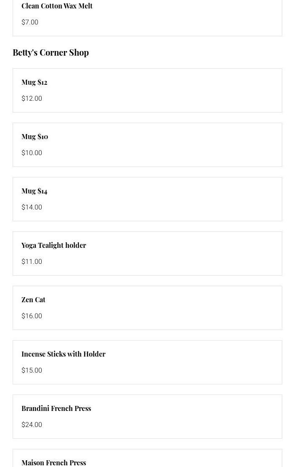
Task: Open the Clean Cotton Wax Melt product
Action: pyautogui.click(x=57, y=6)
